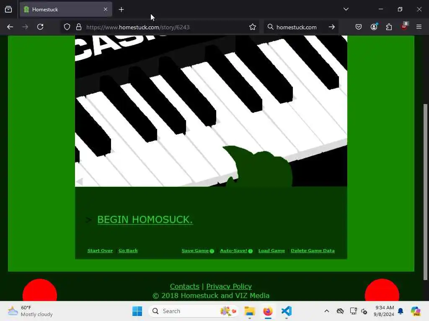
Task: Click the forward navigation arrow
Action: pyautogui.click(x=25, y=27)
